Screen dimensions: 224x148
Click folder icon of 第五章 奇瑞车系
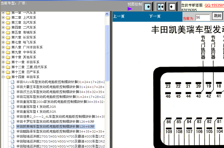tap(8, 32)
